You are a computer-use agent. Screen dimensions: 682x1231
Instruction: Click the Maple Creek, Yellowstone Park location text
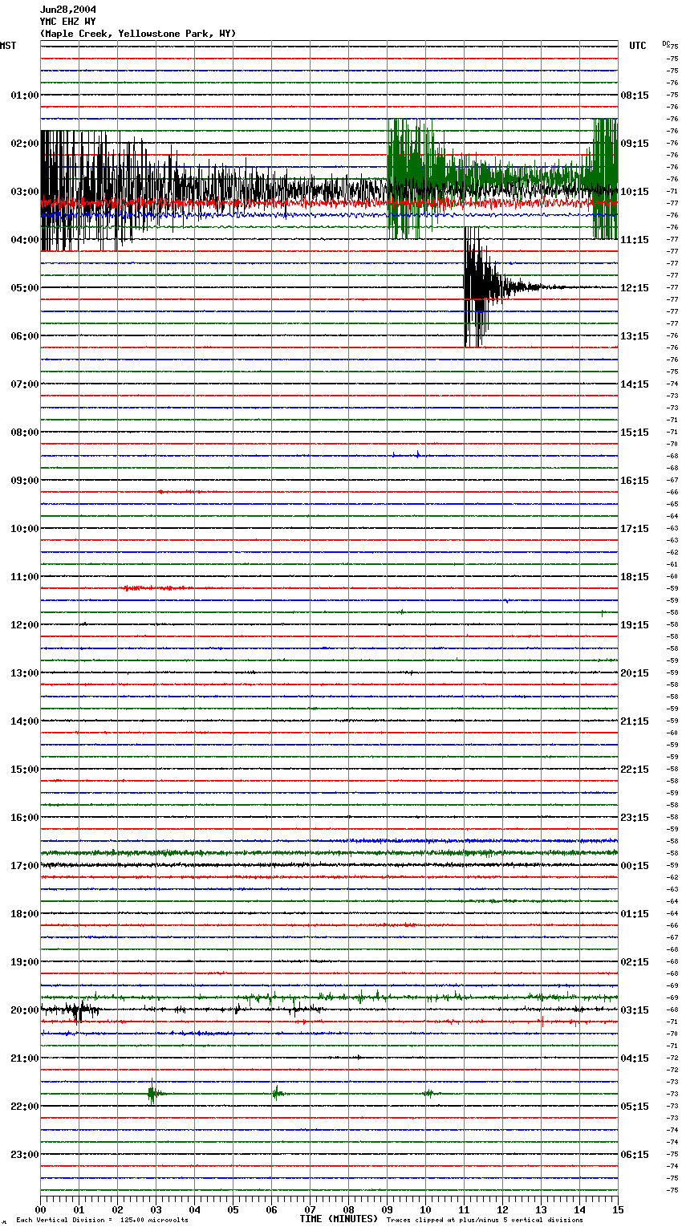click(138, 34)
